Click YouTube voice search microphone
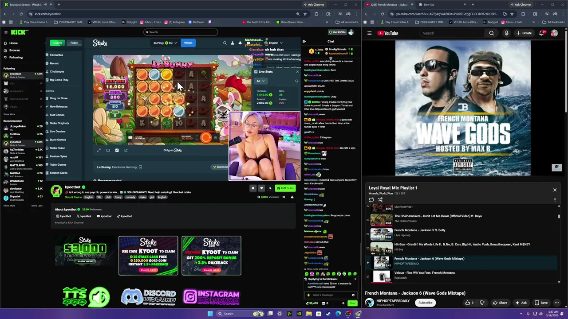The width and height of the screenshot is (568, 319). [506, 33]
